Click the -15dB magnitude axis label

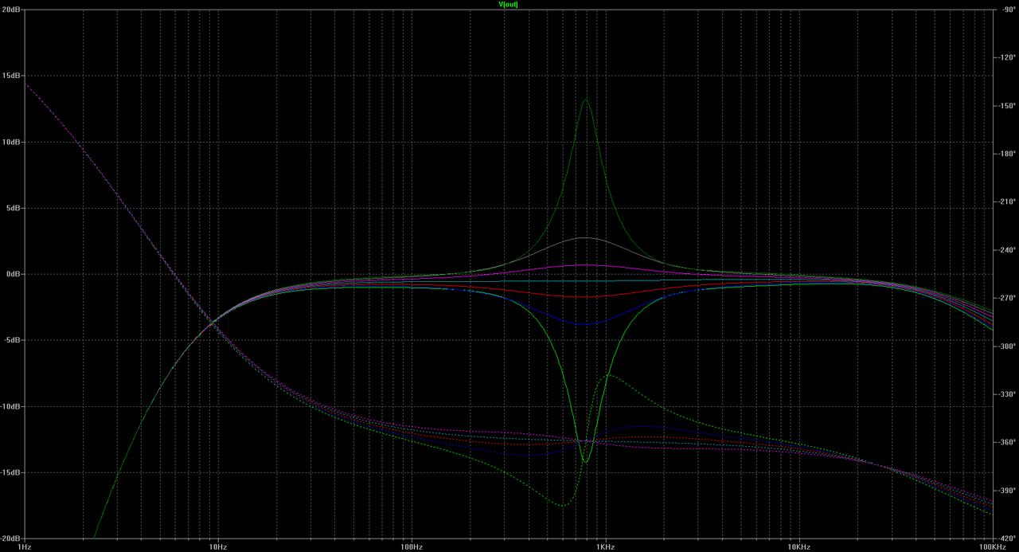click(x=10, y=472)
